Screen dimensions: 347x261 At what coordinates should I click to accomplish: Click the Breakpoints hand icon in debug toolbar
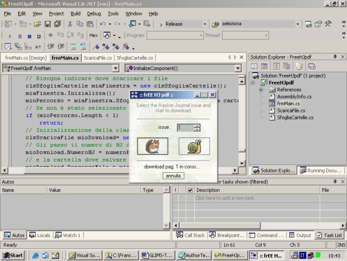(107, 35)
